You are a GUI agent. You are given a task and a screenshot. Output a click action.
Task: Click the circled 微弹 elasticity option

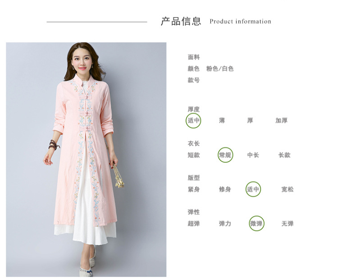256,223
